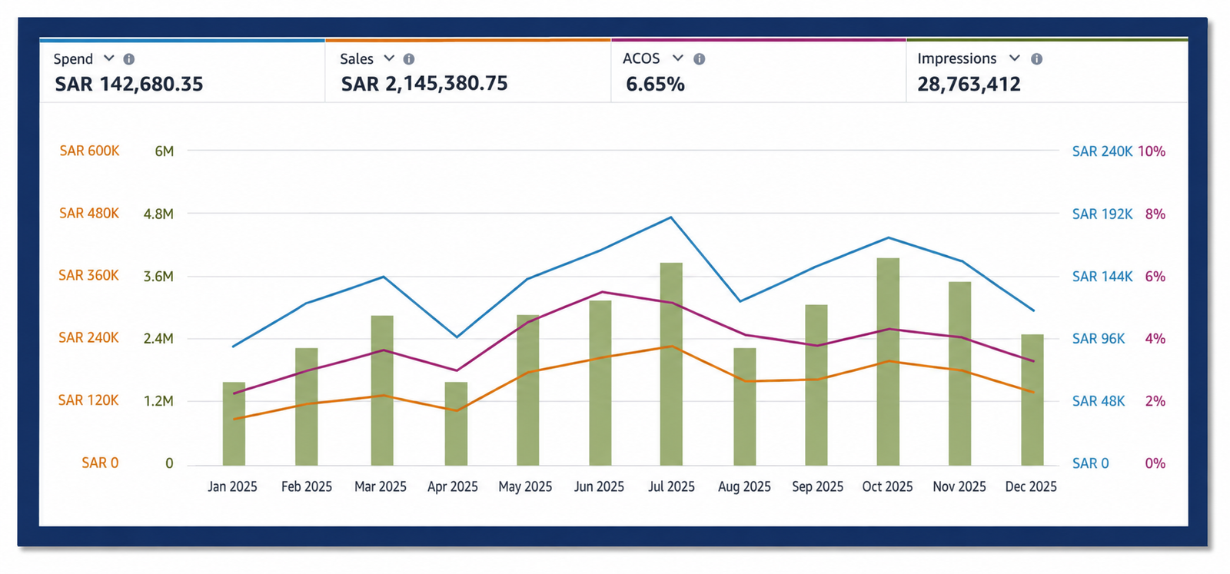Click the 10% ACOS axis label
This screenshot has width=1230, height=574.
[1152, 151]
